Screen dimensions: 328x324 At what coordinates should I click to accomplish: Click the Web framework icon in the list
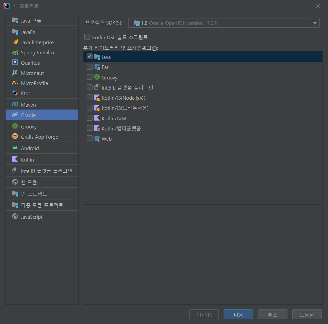coord(97,139)
